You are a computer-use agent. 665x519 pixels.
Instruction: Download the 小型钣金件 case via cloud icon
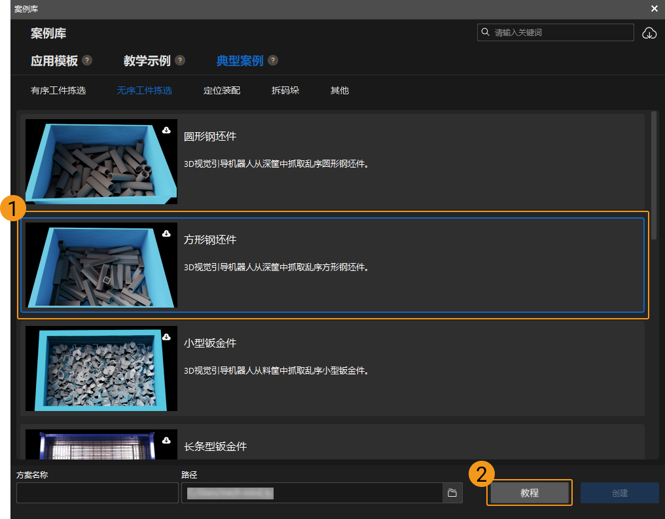point(166,336)
